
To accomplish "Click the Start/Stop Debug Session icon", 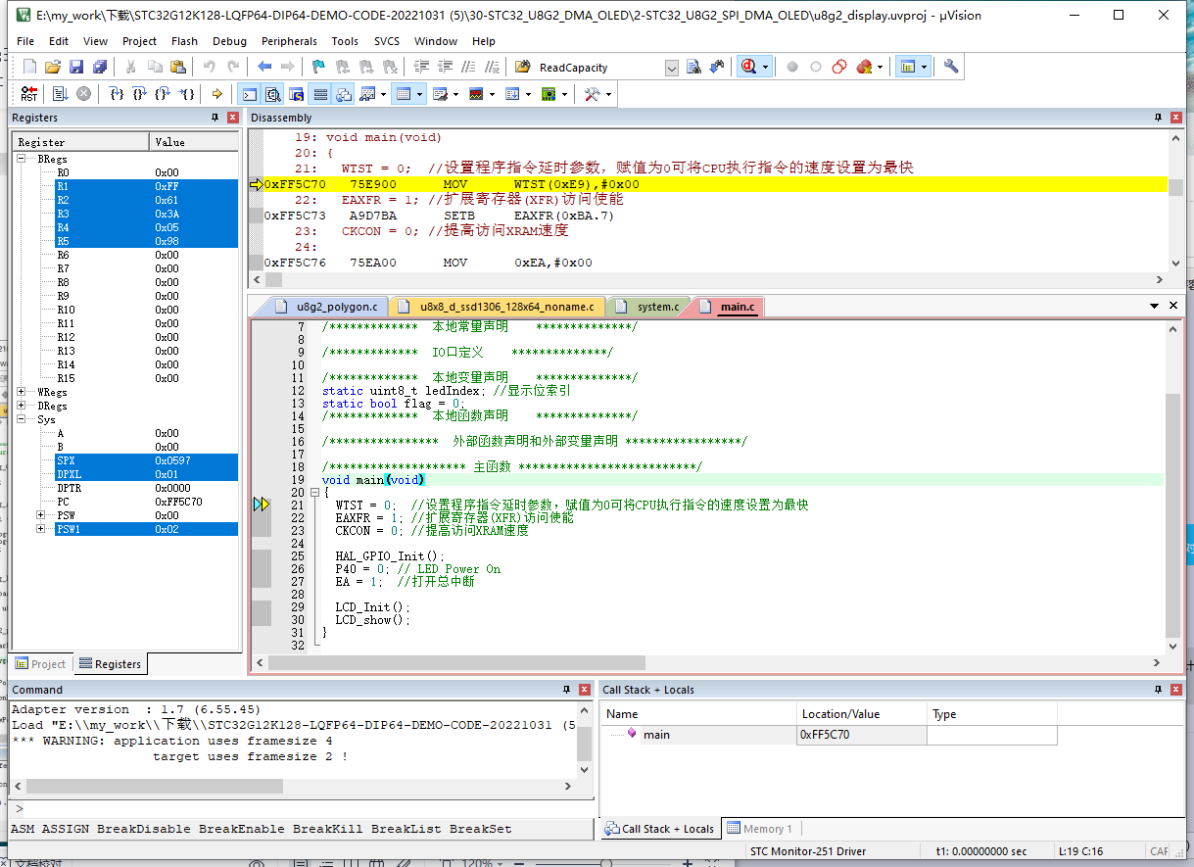I will coord(749,68).
